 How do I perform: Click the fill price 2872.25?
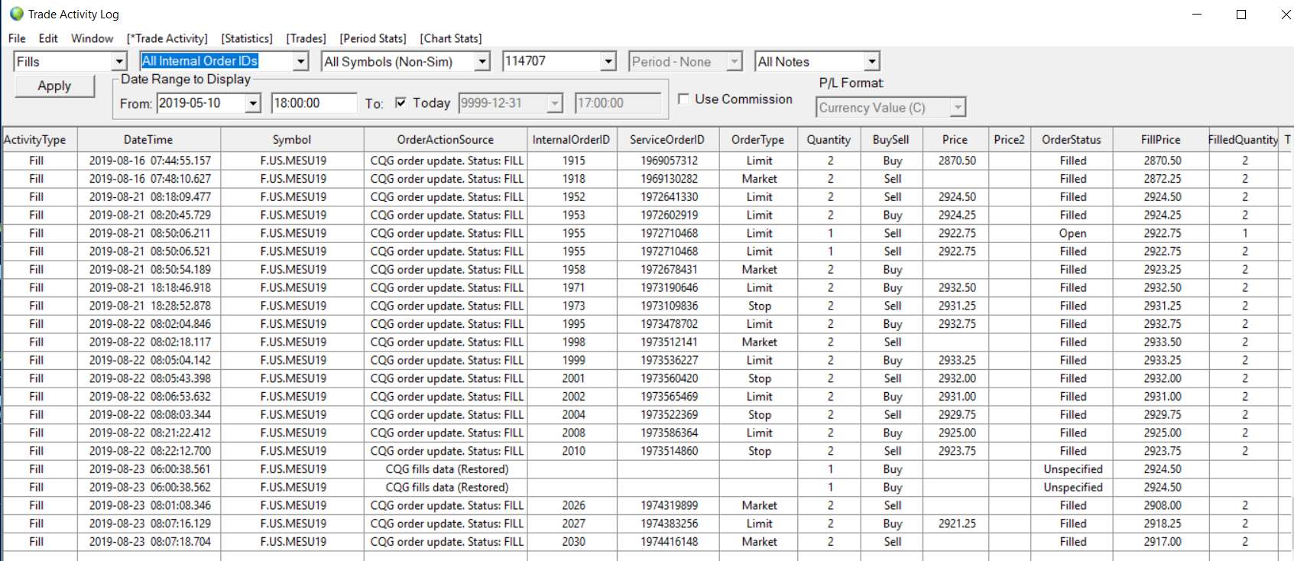tap(1163, 179)
